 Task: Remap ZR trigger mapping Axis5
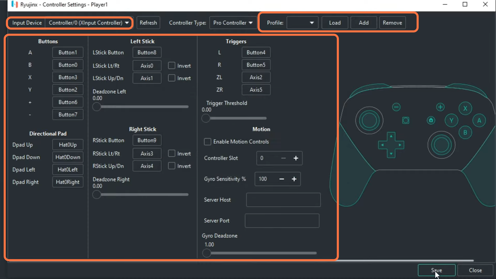[256, 90]
